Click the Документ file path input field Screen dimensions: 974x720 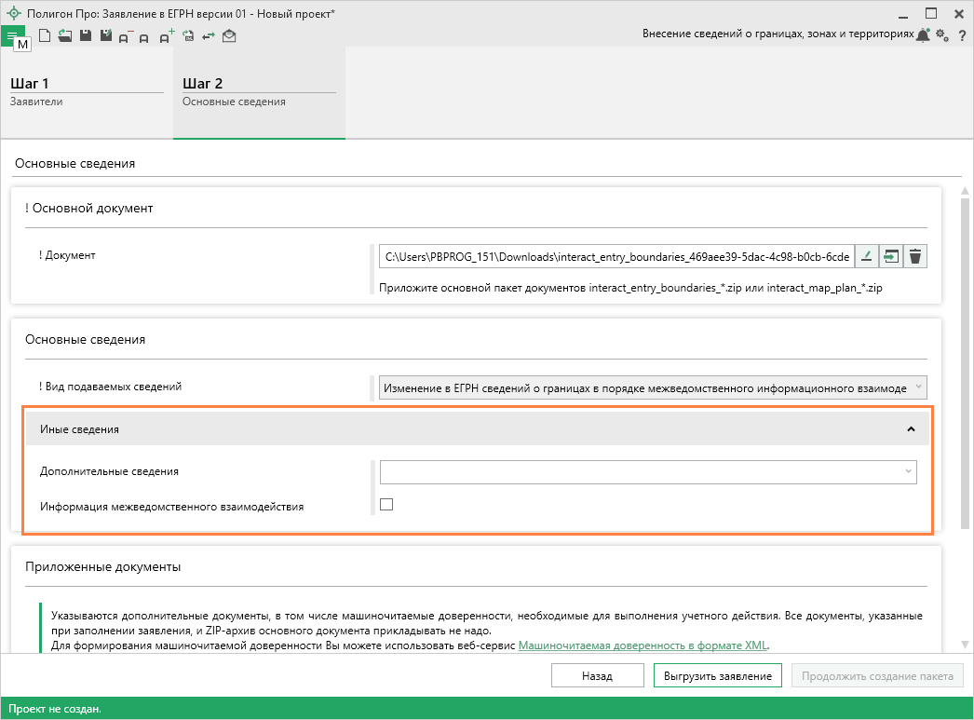pos(615,256)
